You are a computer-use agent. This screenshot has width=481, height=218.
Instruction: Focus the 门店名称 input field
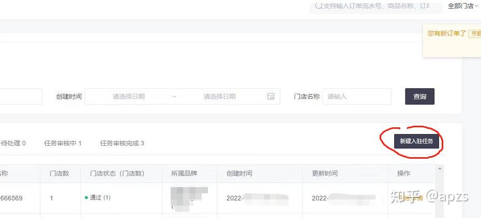point(357,96)
